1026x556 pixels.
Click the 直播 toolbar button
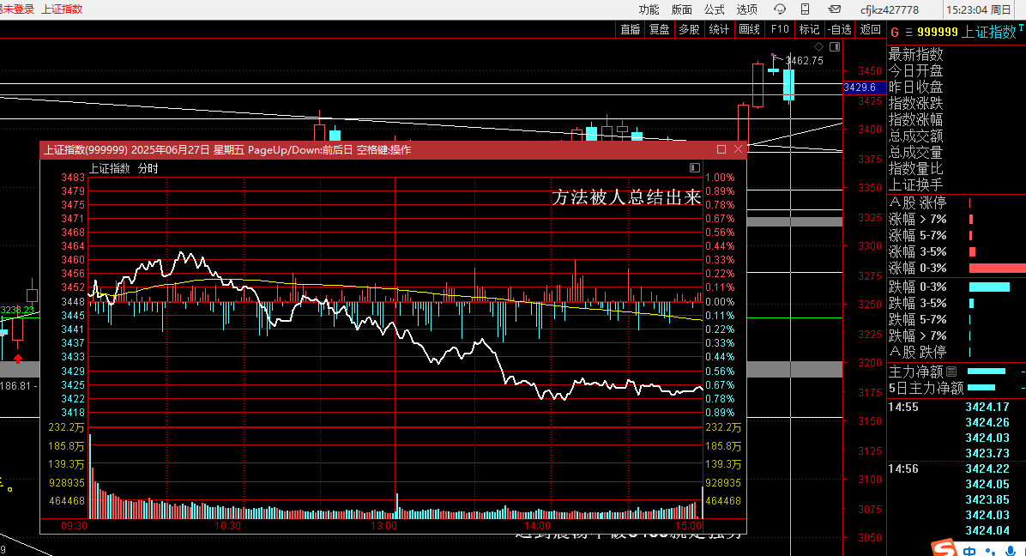pyautogui.click(x=631, y=29)
